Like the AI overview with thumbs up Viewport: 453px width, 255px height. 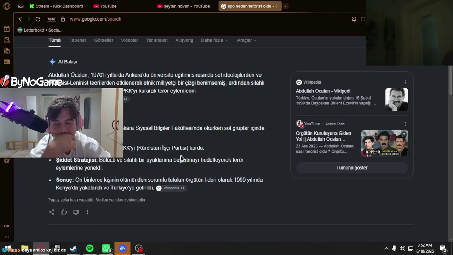tap(64, 212)
